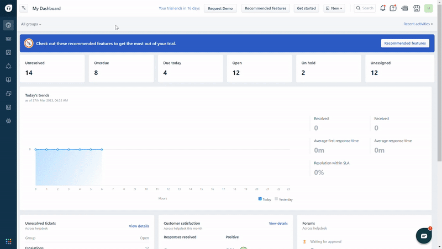Expand the All groups dropdown

tap(31, 24)
